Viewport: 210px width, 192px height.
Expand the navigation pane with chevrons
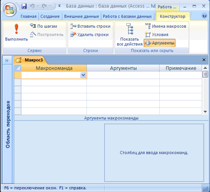pyautogui.click(x=7, y=60)
